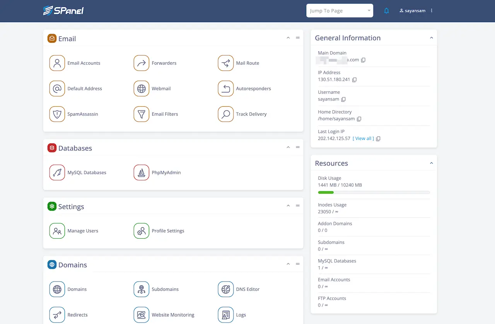Screen dimensions: 495x324
Task: Click the SpamAssassin shield icon
Action: click(x=57, y=114)
